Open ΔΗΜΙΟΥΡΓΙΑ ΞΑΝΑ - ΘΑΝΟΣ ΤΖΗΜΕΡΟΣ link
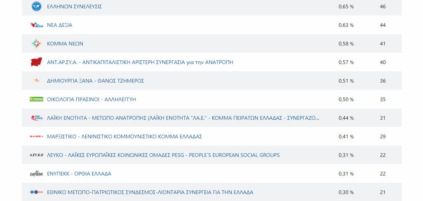423x201 pixels. point(95,81)
